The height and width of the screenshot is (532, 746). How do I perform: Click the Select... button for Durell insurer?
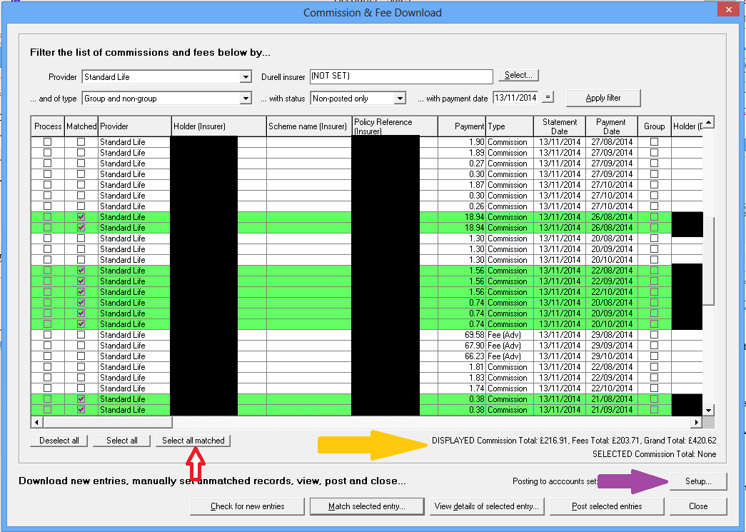pos(518,75)
